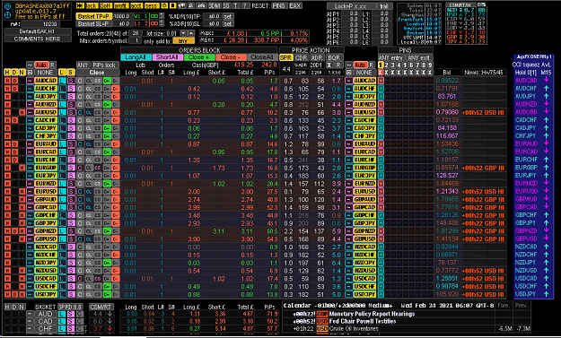Click the red C- button in the GBPUSD row
This screenshot has width=561, height=338.
coord(116,239)
